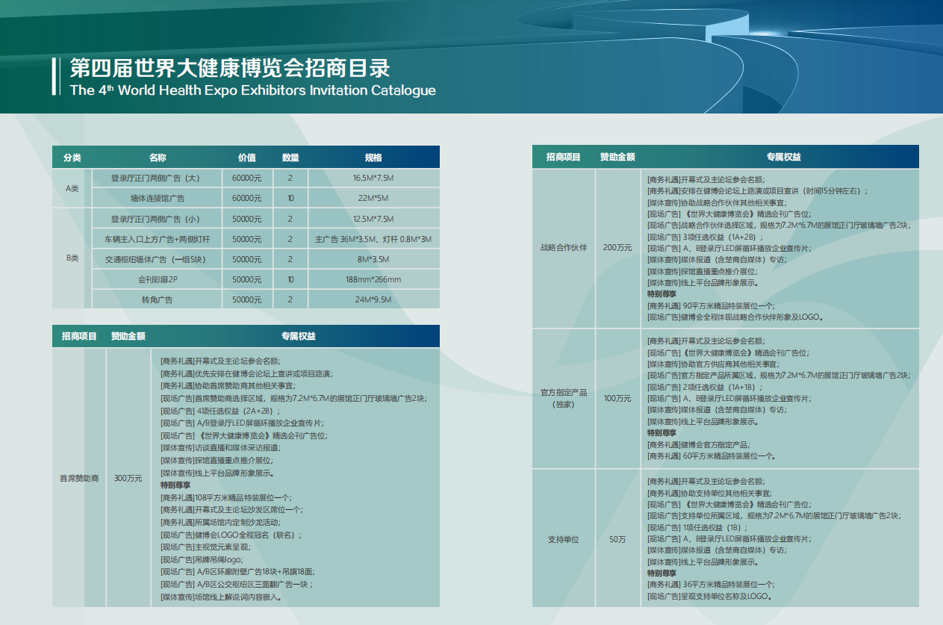
Task: Click the line 所属场馆内定制沙龙活动
Action: 220,522
